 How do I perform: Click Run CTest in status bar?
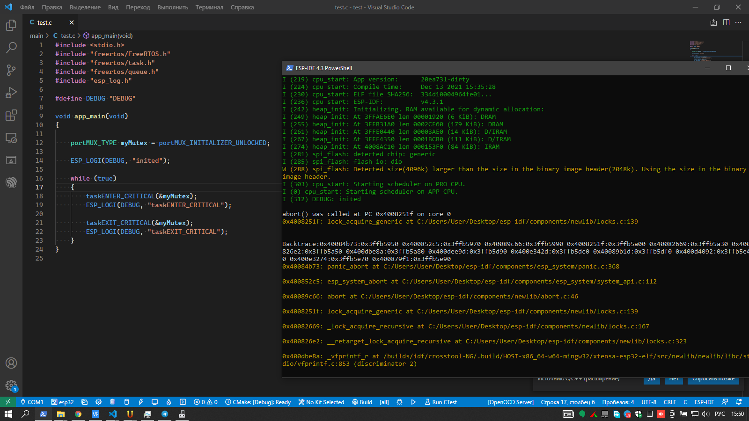tap(441, 402)
